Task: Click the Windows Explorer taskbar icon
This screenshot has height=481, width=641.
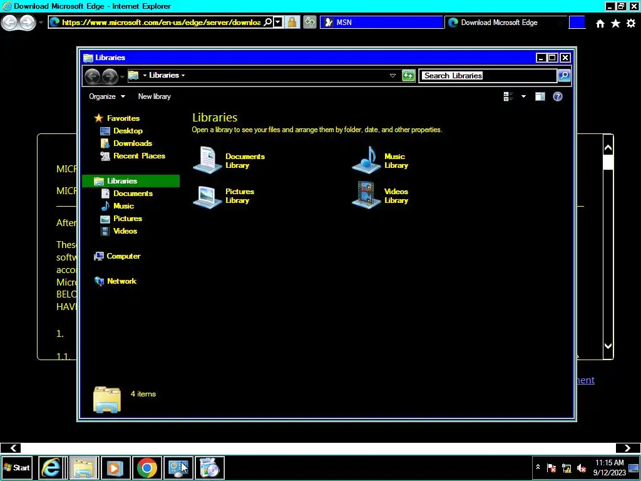Action: pyautogui.click(x=85, y=468)
